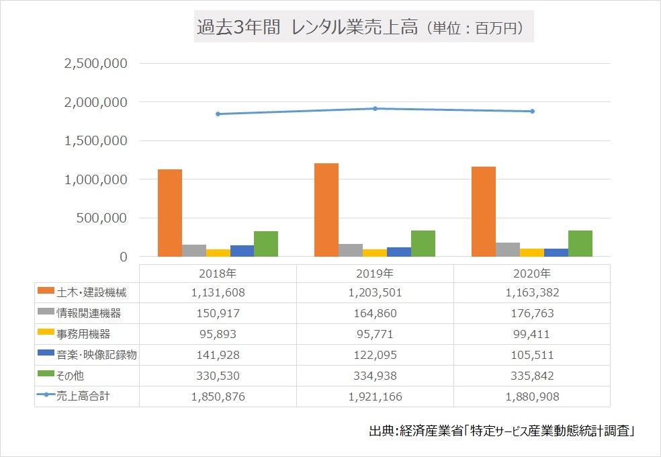Select the 2018年 column header

(218, 274)
